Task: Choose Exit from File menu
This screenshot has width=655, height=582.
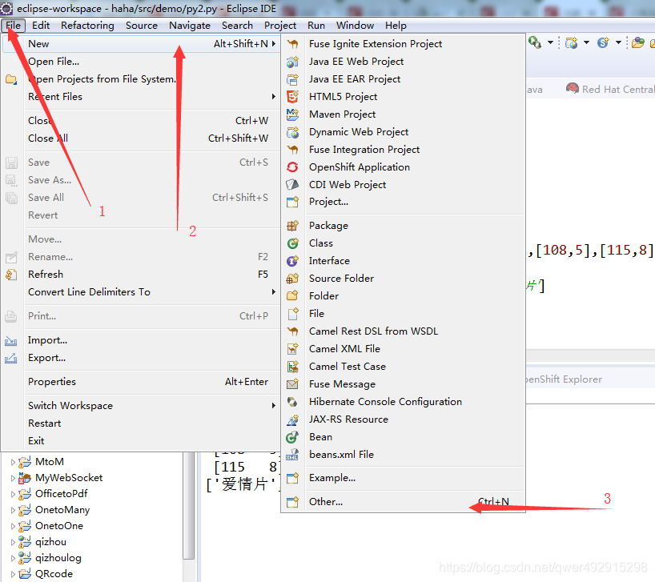Action: [x=140, y=441]
